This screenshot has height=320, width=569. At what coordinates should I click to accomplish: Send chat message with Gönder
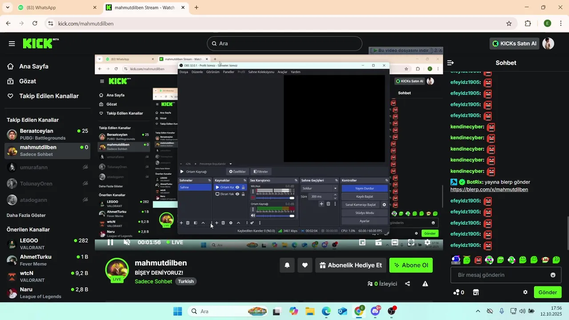[548, 292]
